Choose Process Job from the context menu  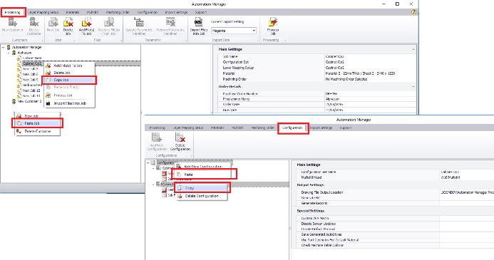69,95
